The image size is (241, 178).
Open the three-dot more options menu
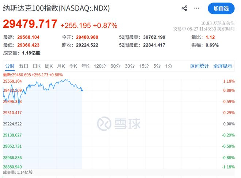click(196, 8)
